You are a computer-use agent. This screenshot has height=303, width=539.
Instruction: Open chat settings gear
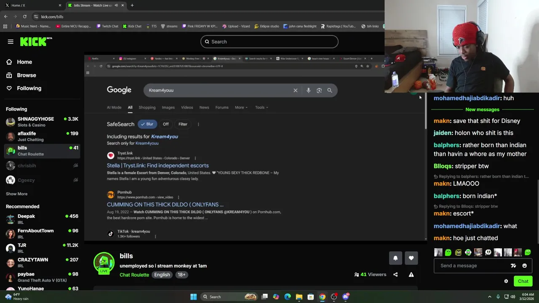(506, 281)
